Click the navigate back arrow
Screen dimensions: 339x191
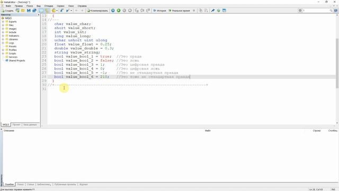click(x=76, y=11)
